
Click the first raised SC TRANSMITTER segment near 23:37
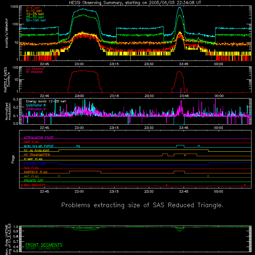point(165,154)
